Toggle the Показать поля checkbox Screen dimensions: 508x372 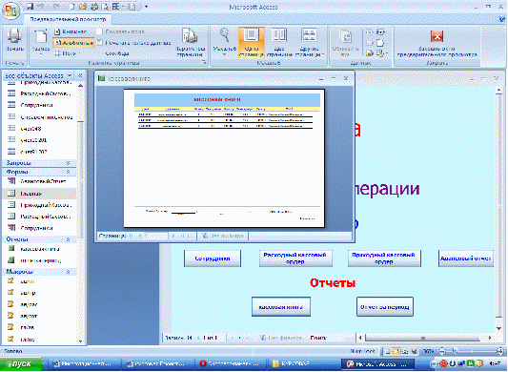(x=99, y=31)
